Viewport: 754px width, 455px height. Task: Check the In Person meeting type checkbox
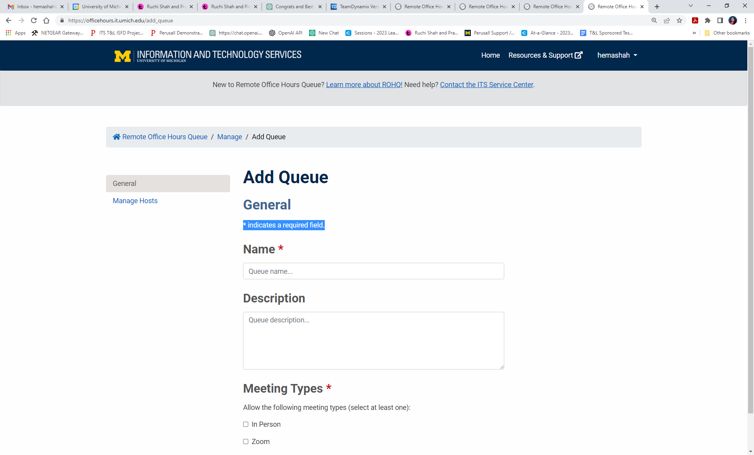coord(245,424)
